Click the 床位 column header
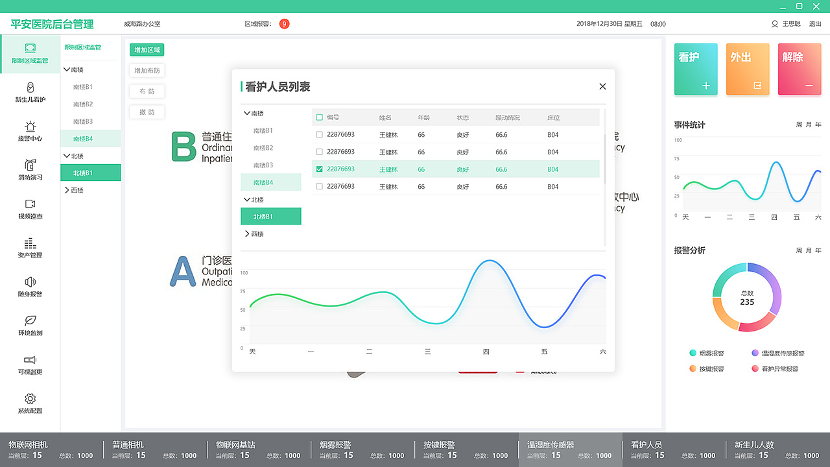This screenshot has height=467, width=830. (x=554, y=117)
